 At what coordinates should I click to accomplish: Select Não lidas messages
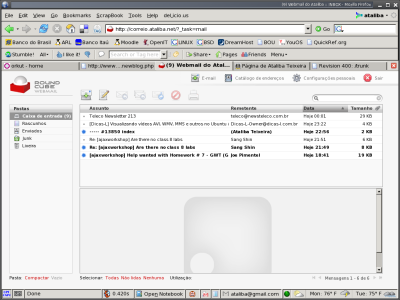(x=131, y=278)
